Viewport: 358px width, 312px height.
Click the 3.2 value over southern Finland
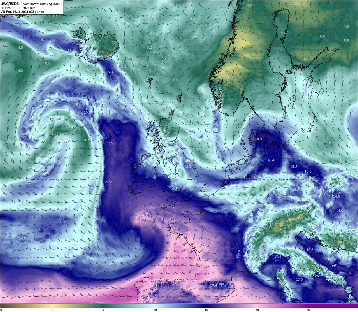coord(306,60)
